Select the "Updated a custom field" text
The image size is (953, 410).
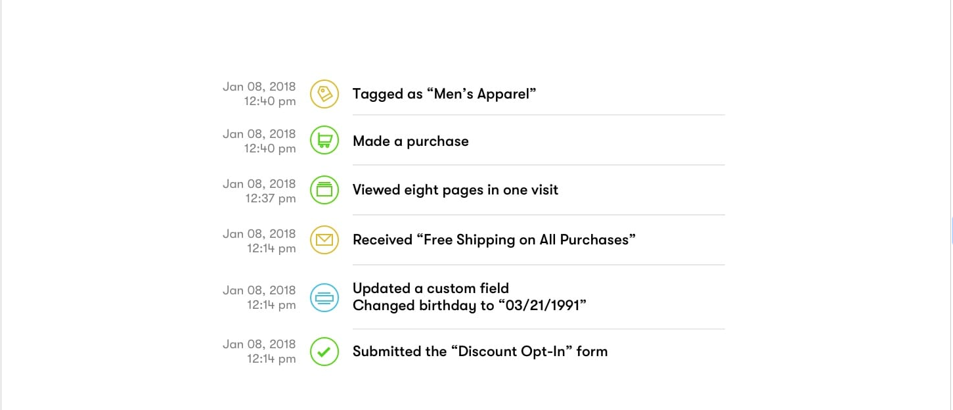click(431, 288)
